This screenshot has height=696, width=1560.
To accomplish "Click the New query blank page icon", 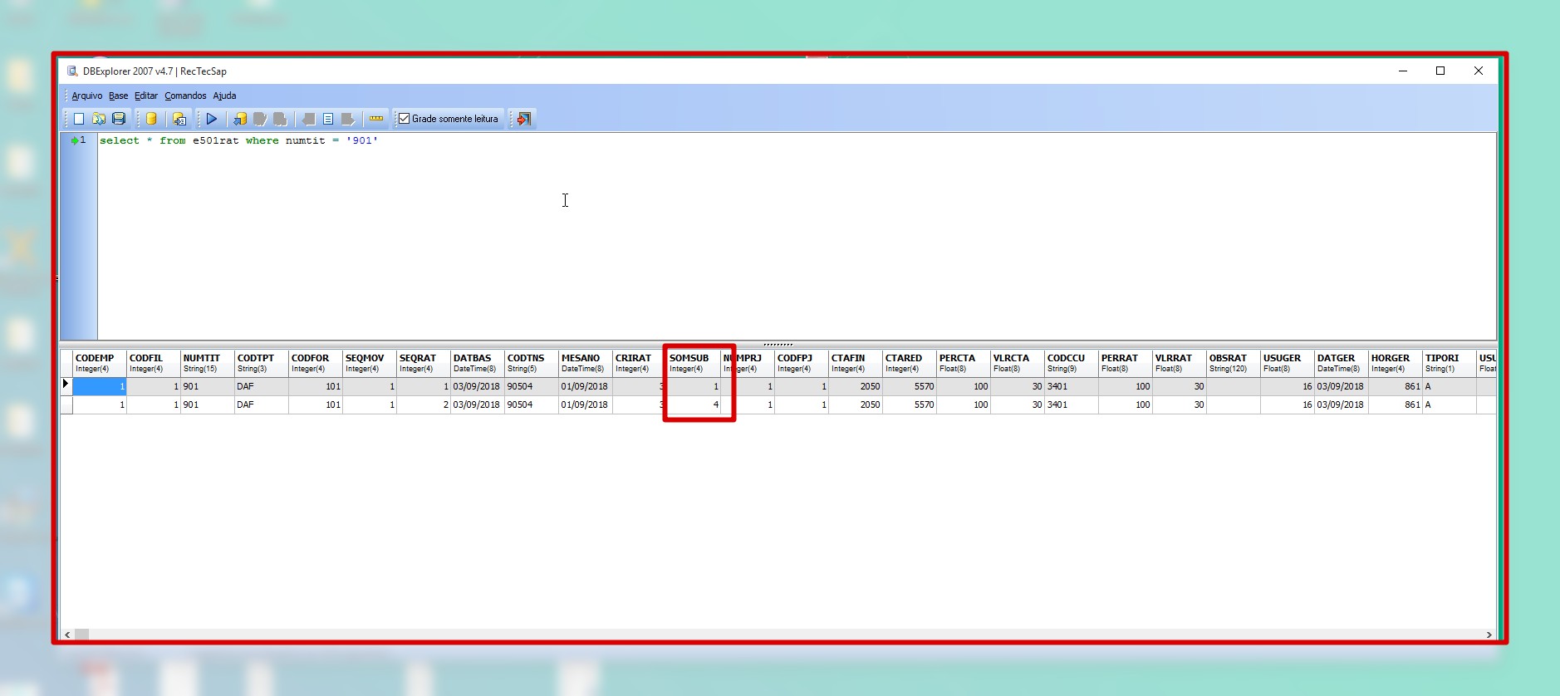I will [x=79, y=119].
